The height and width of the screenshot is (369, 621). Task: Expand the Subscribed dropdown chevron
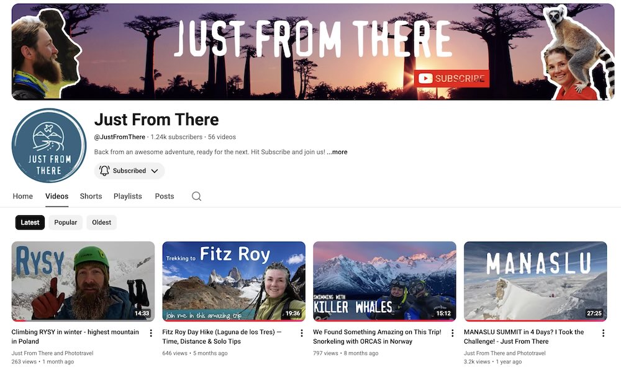(154, 171)
